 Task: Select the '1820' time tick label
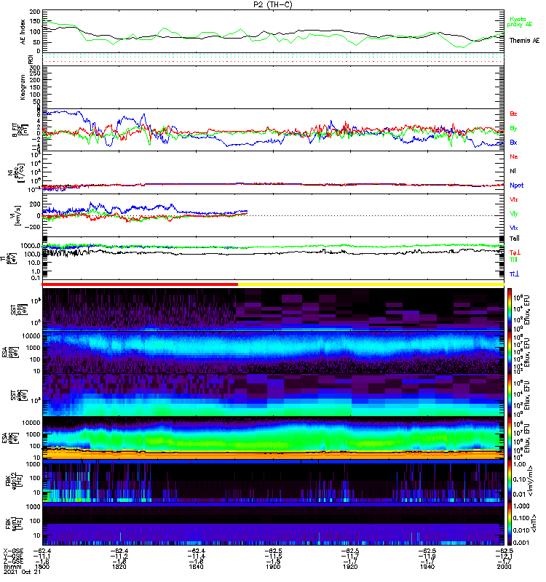pyautogui.click(x=119, y=567)
